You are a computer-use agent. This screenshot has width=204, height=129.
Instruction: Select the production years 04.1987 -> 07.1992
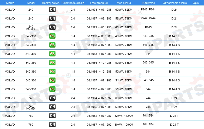[x=99, y=125]
